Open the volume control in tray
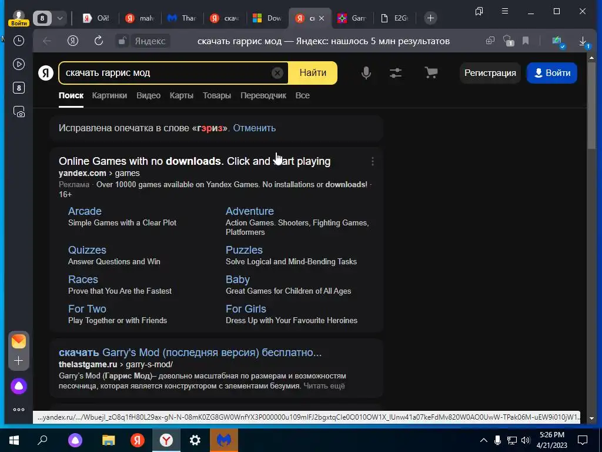The height and width of the screenshot is (452, 602). [526, 440]
